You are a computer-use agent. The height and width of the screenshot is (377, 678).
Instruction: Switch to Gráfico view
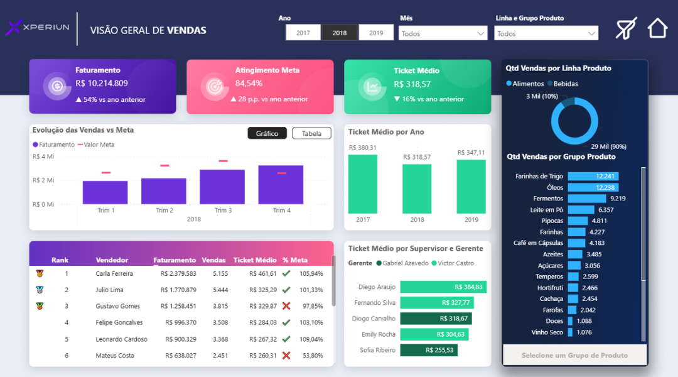(267, 133)
